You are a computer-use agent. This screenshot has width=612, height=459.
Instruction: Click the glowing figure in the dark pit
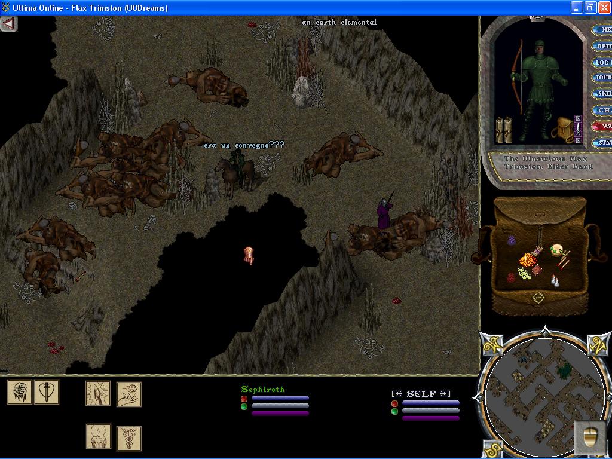pos(249,255)
